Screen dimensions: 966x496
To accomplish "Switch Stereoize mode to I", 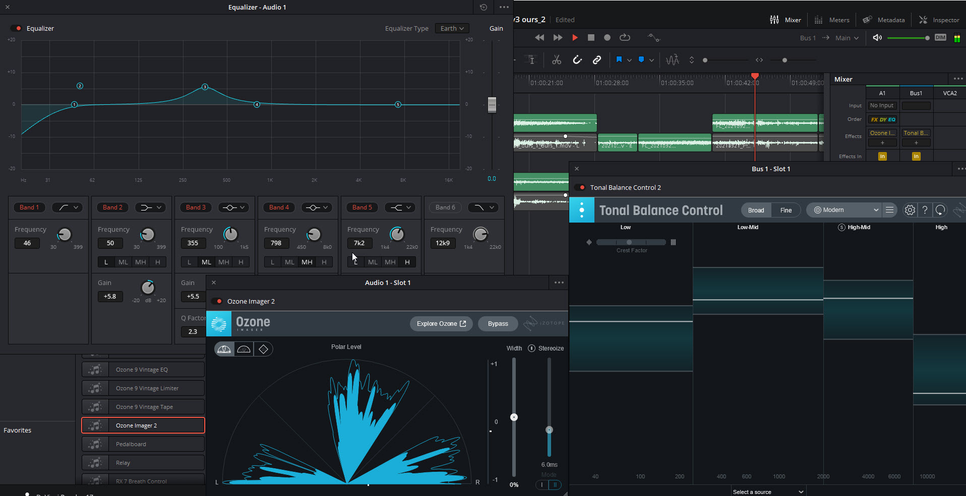I will [541, 484].
